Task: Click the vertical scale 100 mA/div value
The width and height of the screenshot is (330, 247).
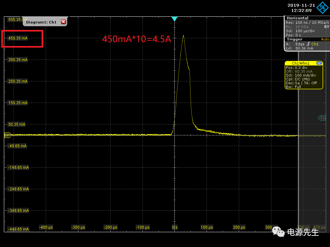Action: tap(305, 75)
